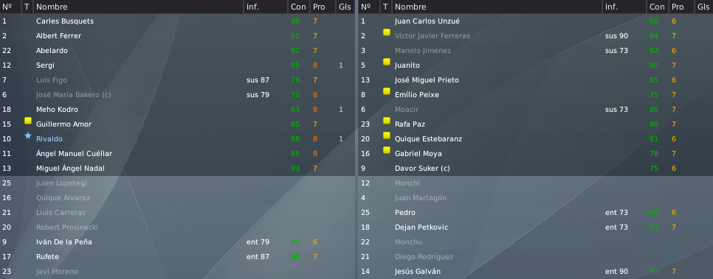Select the Carles Busquets row

[177, 21]
